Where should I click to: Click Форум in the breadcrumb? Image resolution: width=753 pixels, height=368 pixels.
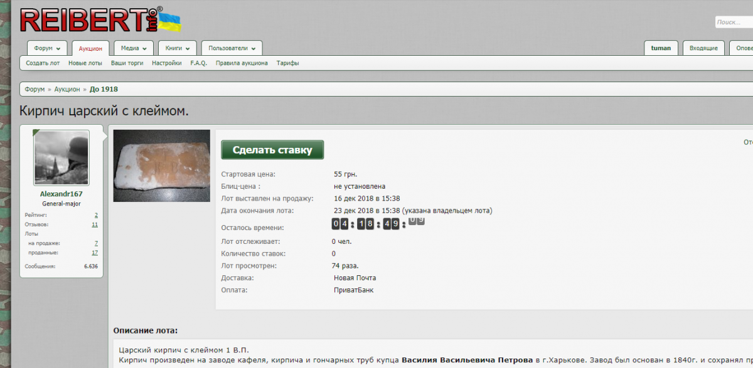tap(35, 89)
